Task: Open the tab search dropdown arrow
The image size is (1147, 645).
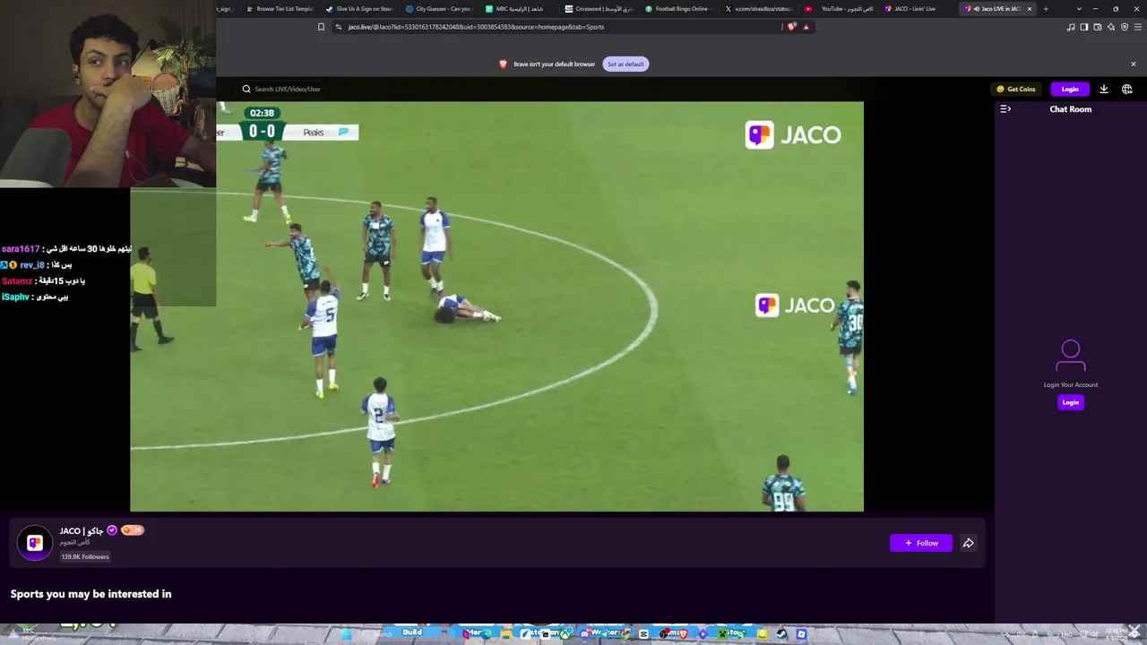Action: (x=1079, y=9)
